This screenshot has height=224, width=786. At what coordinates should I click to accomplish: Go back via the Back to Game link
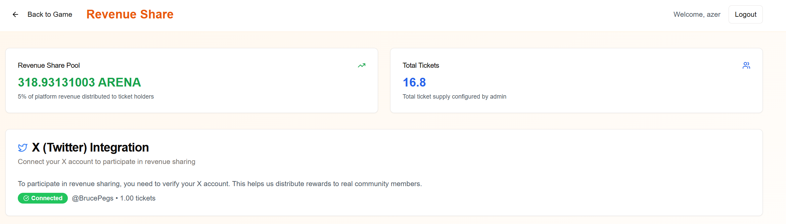(x=50, y=14)
